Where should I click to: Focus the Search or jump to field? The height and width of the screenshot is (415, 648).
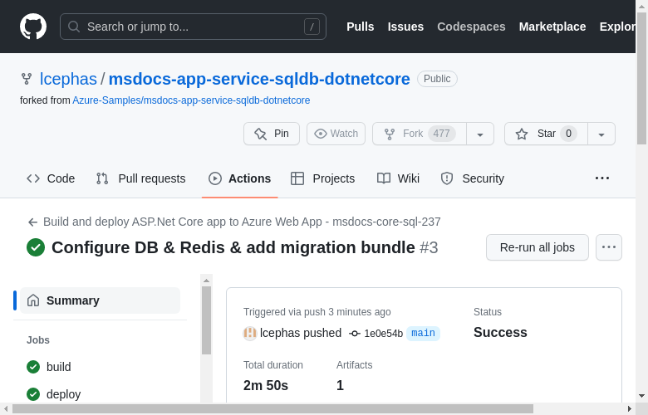(x=193, y=27)
